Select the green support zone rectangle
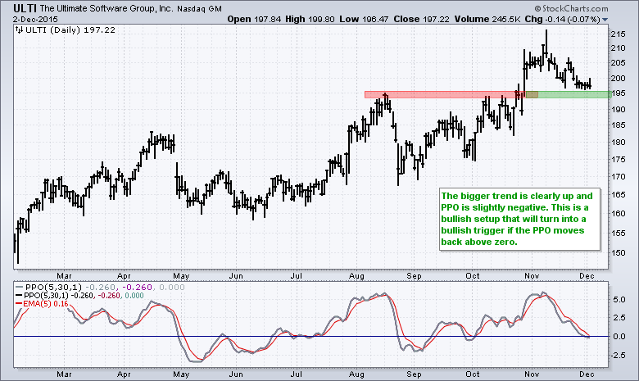This screenshot has width=639, height=381. pos(573,94)
